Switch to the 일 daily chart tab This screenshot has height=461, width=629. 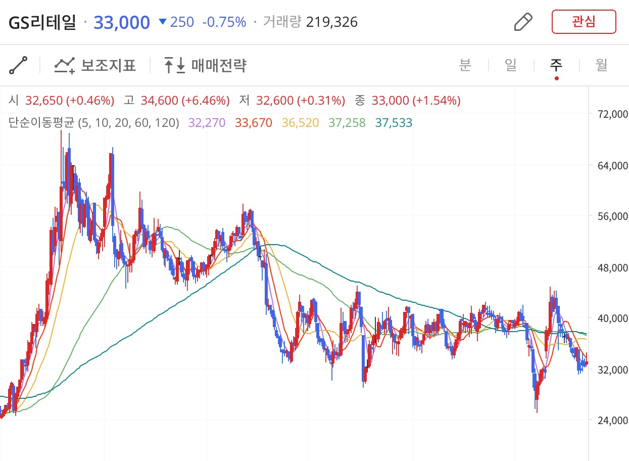point(511,65)
